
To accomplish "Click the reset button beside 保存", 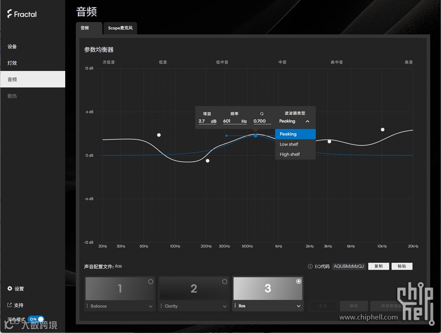I will pos(323,306).
